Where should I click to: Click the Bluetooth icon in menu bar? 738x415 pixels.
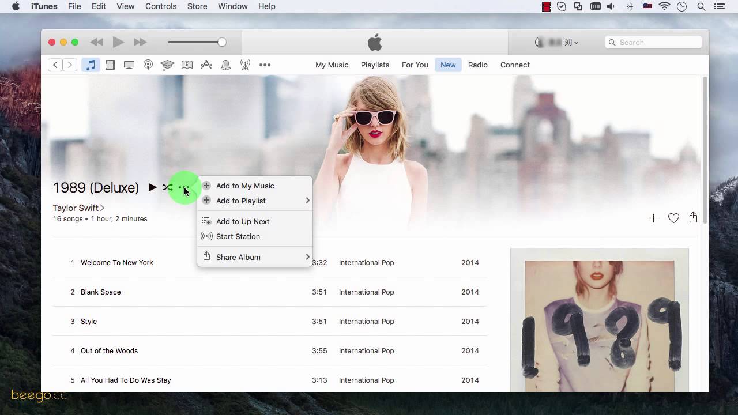coord(630,6)
